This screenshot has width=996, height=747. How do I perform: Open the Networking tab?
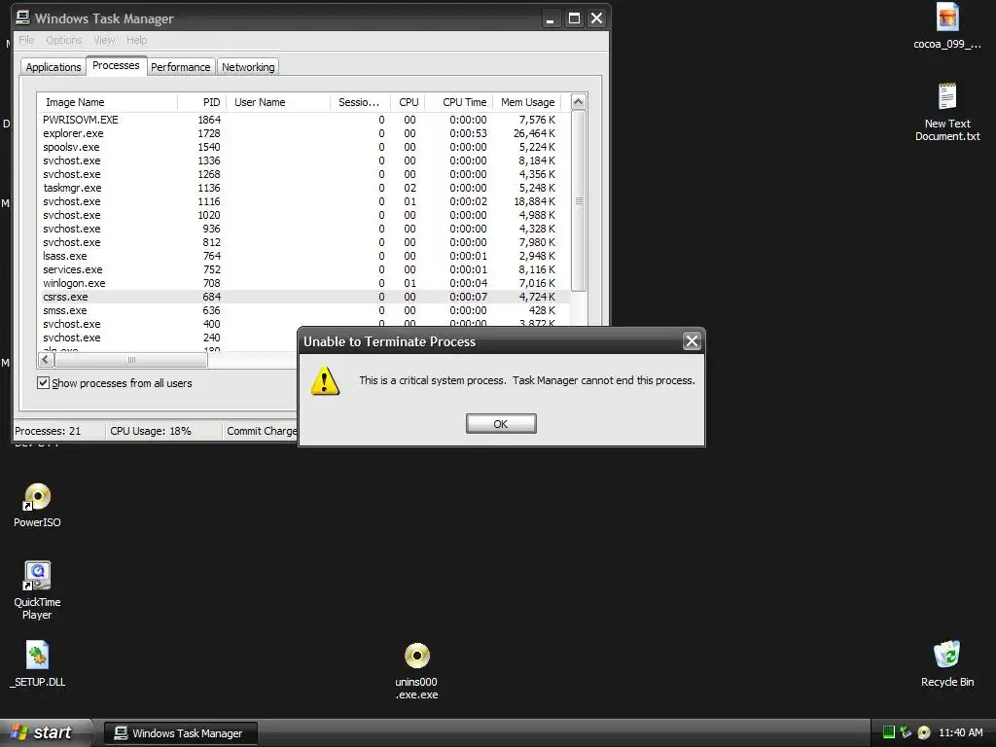point(248,67)
